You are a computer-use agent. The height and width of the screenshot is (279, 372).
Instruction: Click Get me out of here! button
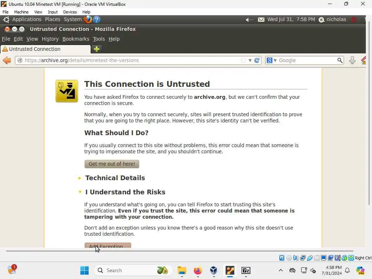[x=112, y=164]
